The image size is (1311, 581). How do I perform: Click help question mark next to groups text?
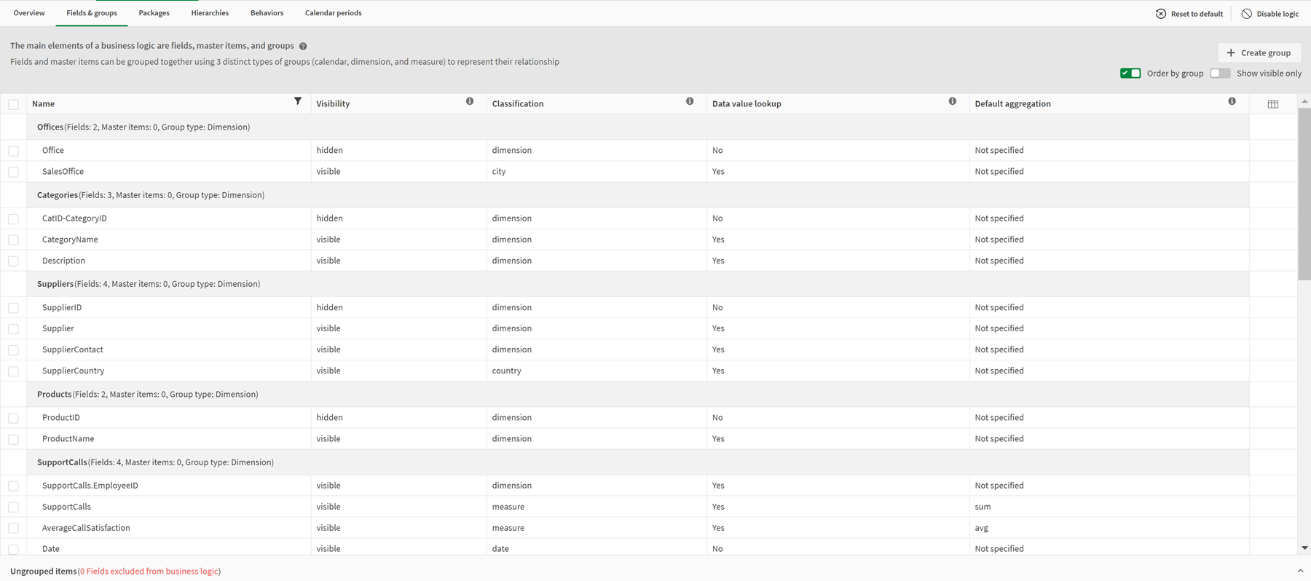[x=303, y=46]
